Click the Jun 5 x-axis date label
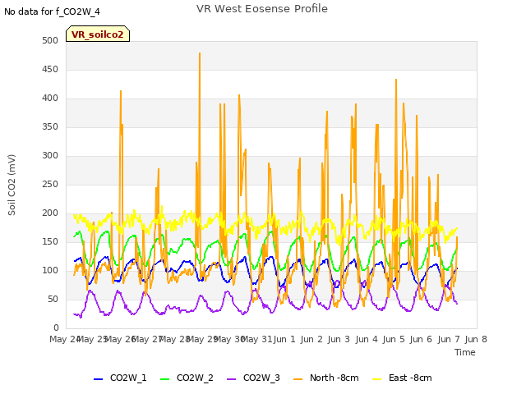The image size is (526, 394). [394, 339]
